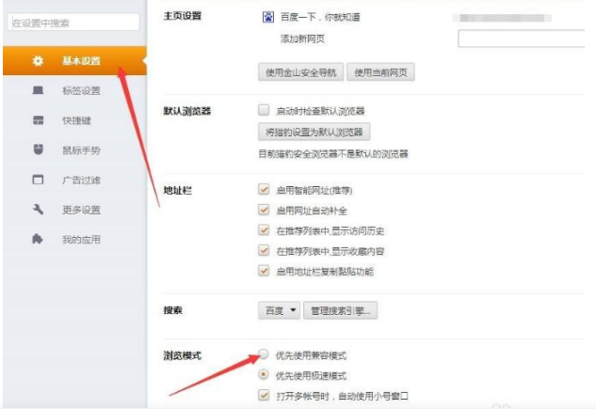
Task: Open the 百度 search engine dropdown
Action: tap(279, 309)
